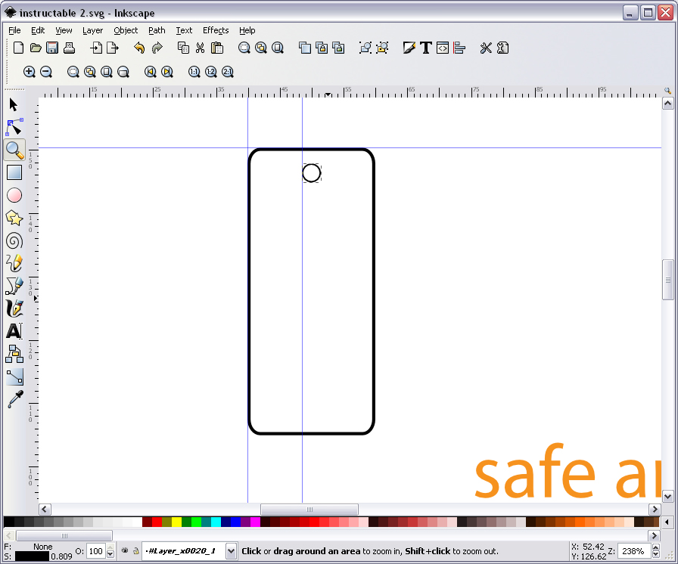Screen dimensions: 678x564
Task: Toggle current layer visibility eye
Action: (x=125, y=550)
